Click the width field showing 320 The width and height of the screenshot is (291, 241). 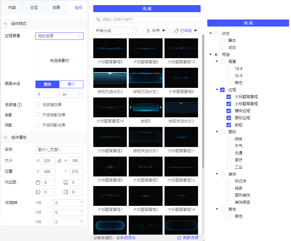pyautogui.click(x=48, y=161)
